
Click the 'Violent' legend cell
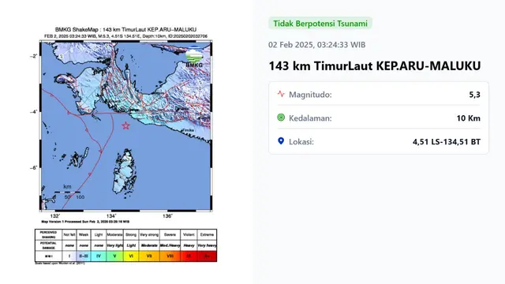[189, 235]
